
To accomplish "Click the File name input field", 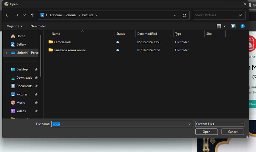I will (122, 124).
